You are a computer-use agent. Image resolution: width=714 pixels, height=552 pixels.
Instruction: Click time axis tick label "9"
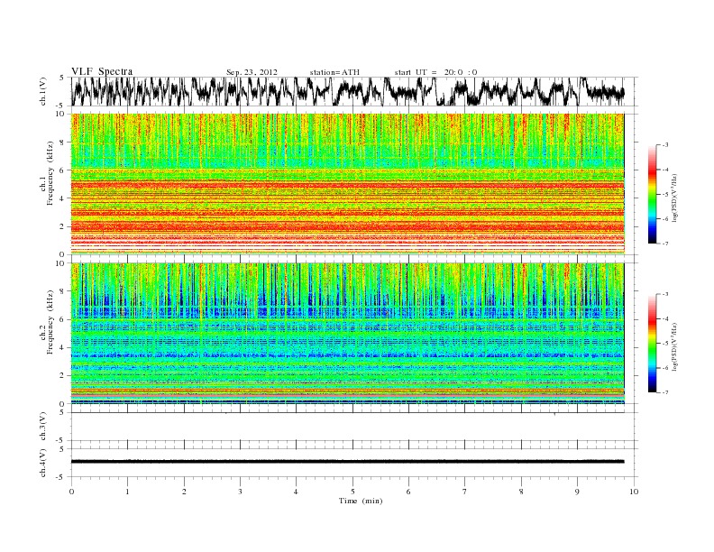coord(577,492)
